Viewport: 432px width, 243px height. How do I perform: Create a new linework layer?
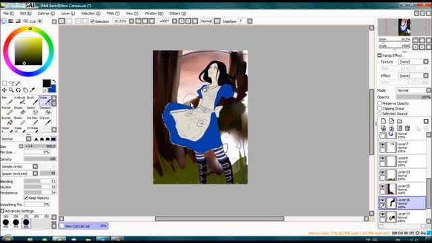pos(391,121)
